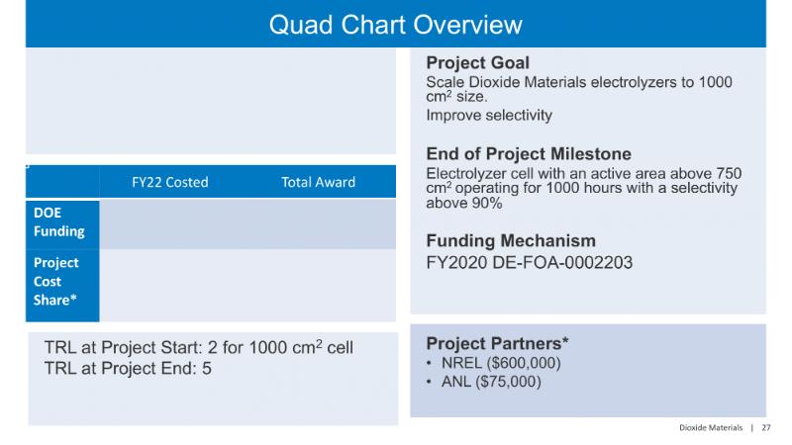The height and width of the screenshot is (445, 792).
Task: Click the empty DOE Funding FY22 Costed cell
Action: click(169, 223)
